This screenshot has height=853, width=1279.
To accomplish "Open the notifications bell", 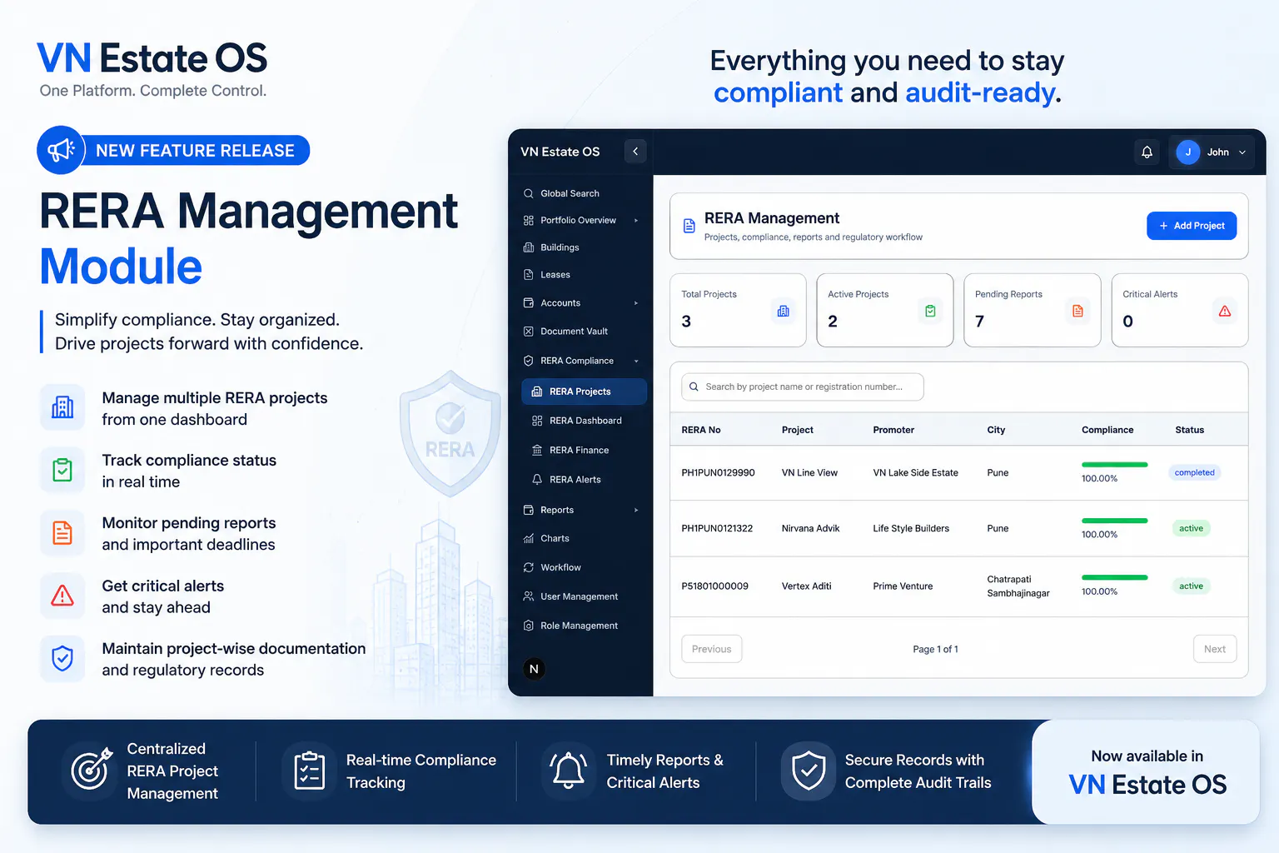I will [x=1147, y=152].
